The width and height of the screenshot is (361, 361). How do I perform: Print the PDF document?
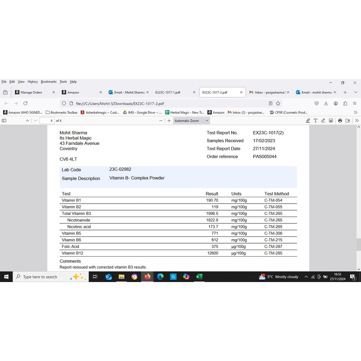(340, 121)
